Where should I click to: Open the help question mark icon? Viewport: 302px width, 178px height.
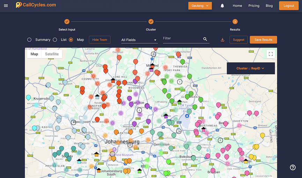click(293, 168)
